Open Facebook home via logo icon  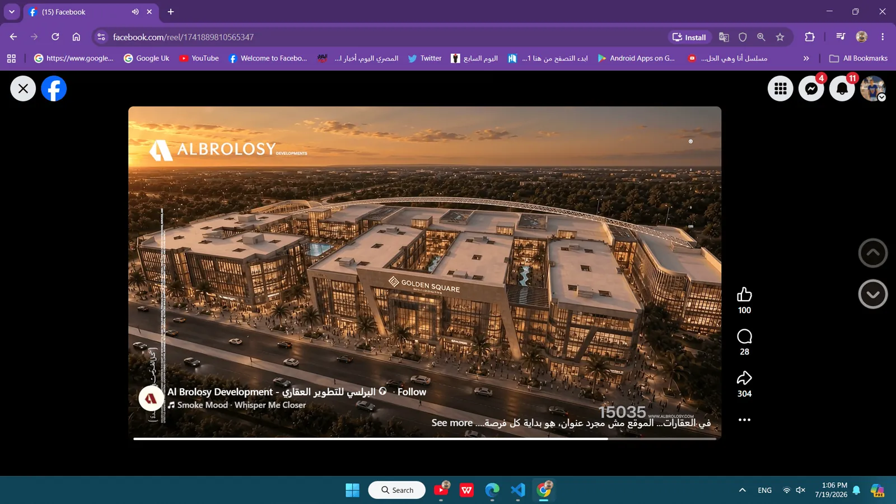coord(54,88)
